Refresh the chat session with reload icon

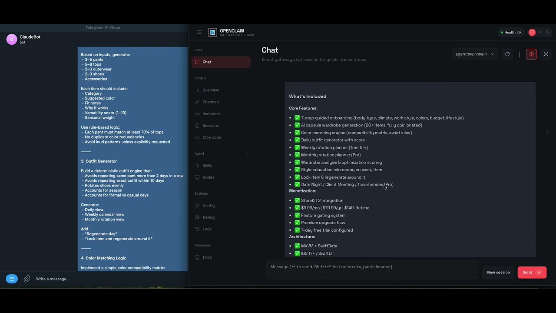(x=507, y=54)
